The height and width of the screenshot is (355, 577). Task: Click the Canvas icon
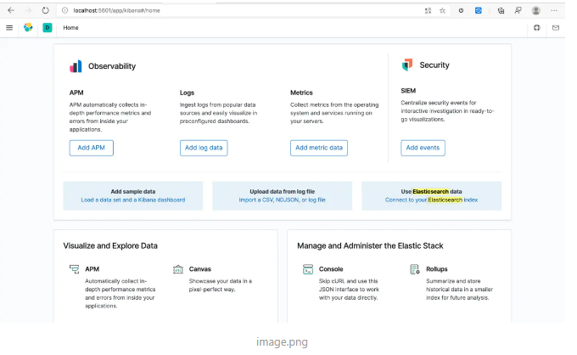click(x=178, y=269)
